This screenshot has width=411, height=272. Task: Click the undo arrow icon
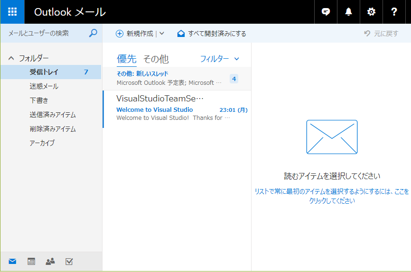[367, 33]
